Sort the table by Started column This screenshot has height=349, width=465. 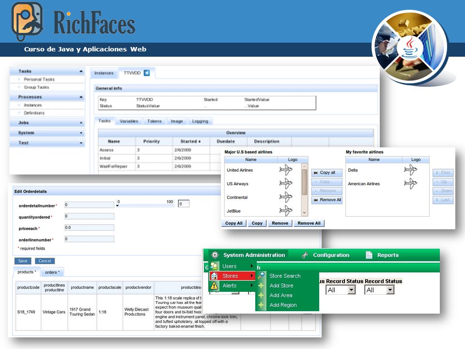click(x=190, y=141)
